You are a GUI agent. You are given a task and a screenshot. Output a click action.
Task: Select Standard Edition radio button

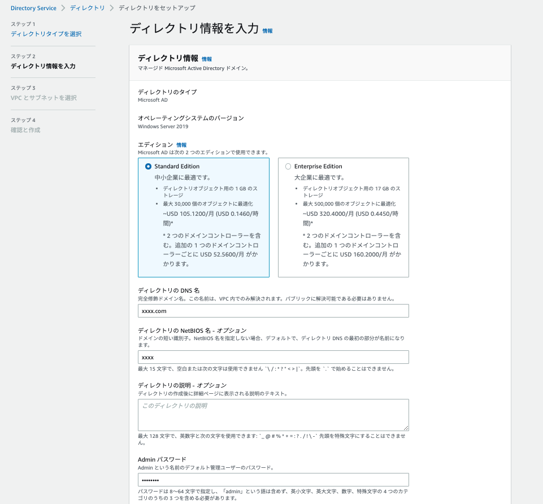[148, 167]
